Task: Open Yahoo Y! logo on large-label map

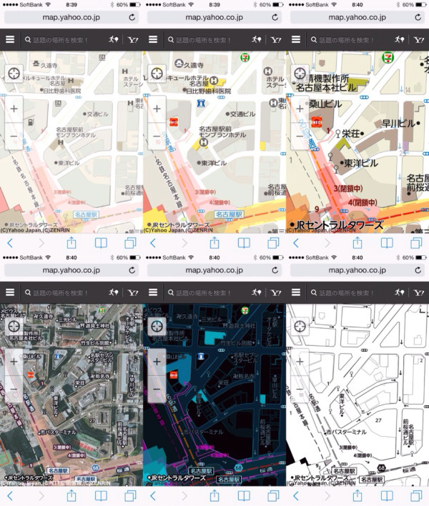Action: coord(419,40)
